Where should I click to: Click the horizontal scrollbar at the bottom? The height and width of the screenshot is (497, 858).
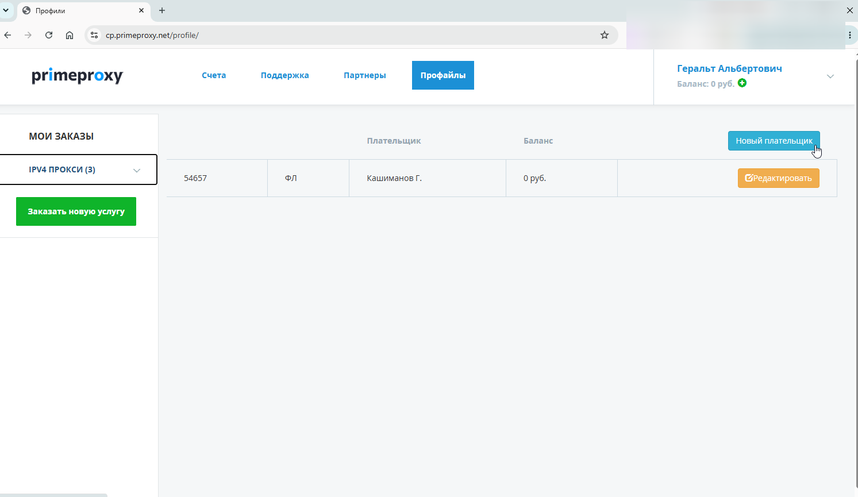(53, 495)
